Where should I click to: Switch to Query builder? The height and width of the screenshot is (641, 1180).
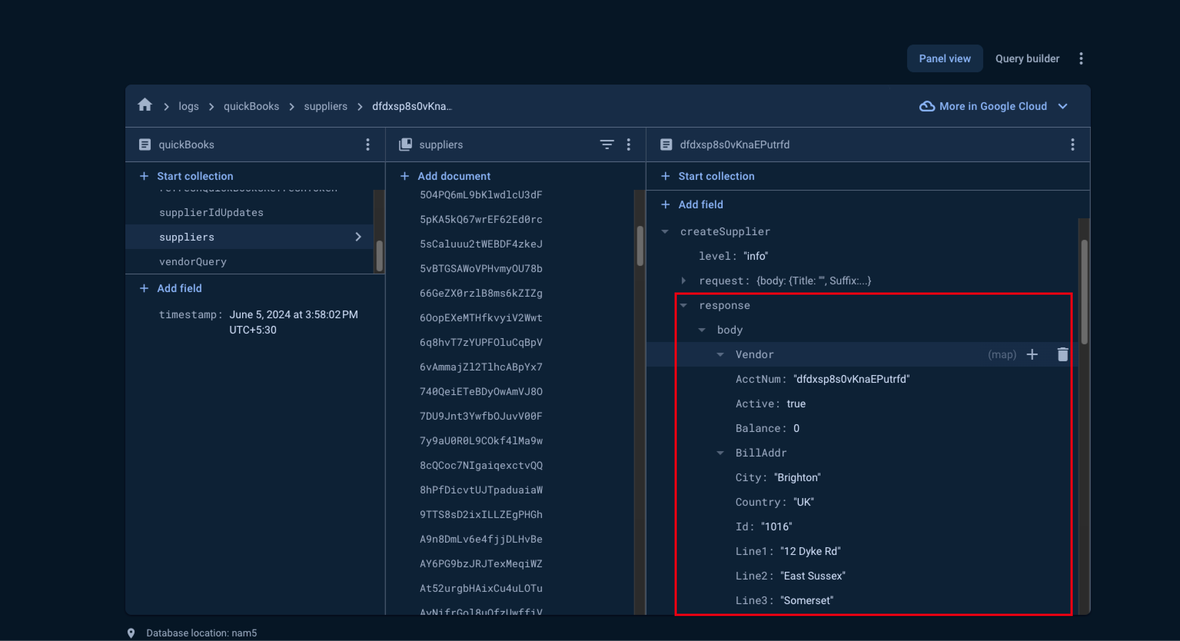click(1027, 59)
